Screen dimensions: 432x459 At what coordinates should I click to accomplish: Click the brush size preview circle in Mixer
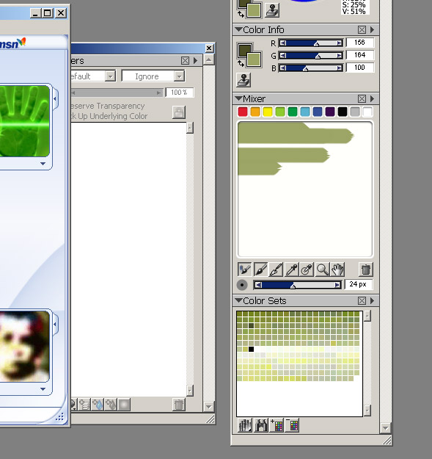coord(242,284)
